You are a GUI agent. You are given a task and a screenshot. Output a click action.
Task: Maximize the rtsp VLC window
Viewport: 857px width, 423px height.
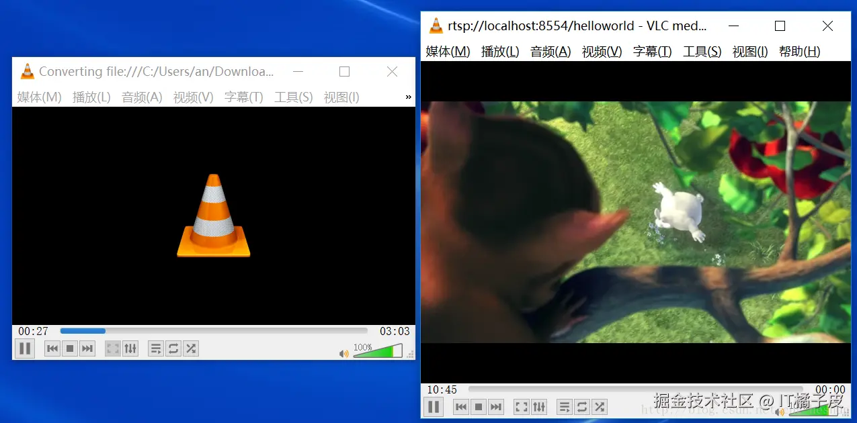(x=780, y=26)
